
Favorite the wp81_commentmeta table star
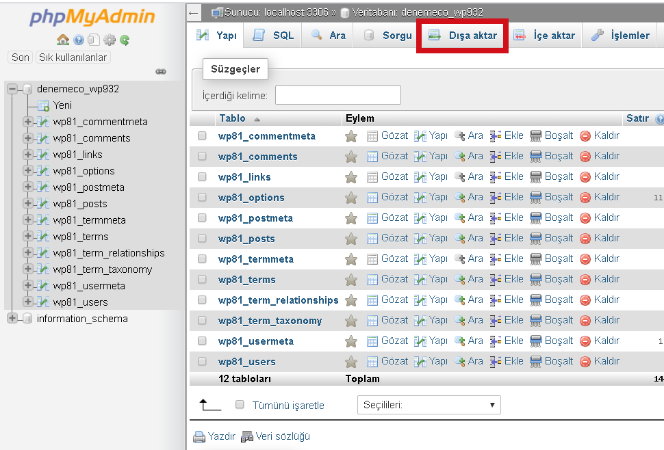pyautogui.click(x=351, y=136)
